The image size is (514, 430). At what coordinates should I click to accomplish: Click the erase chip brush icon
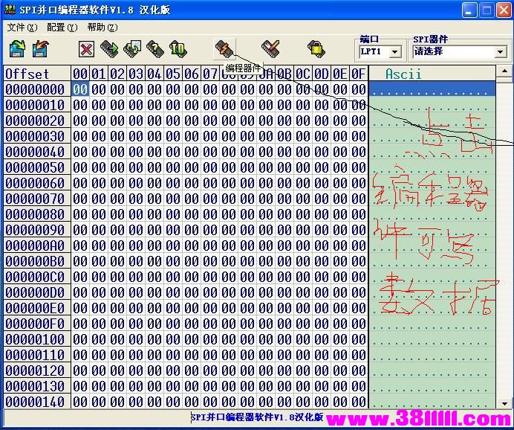pyautogui.click(x=270, y=48)
